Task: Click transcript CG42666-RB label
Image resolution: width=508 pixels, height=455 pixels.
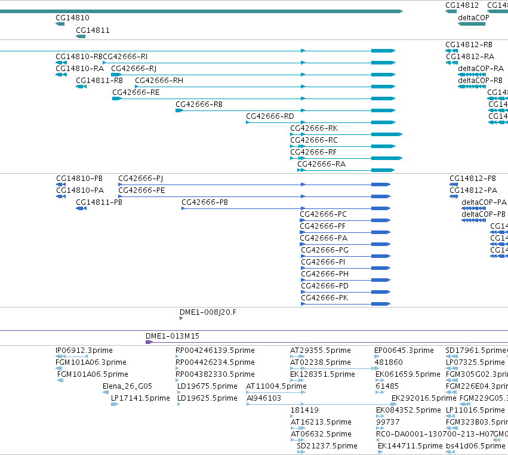Action: 199,104
